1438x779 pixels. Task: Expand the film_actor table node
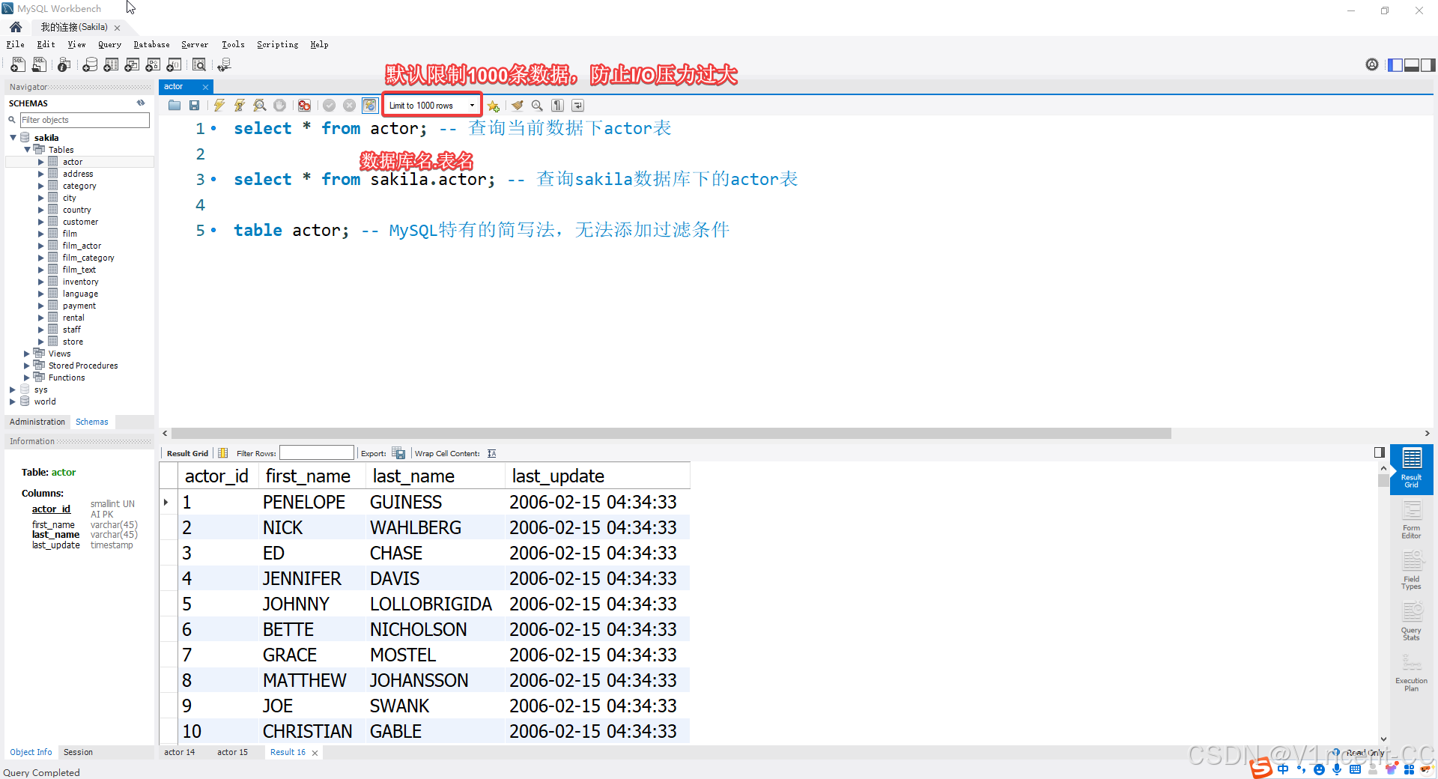click(41, 246)
